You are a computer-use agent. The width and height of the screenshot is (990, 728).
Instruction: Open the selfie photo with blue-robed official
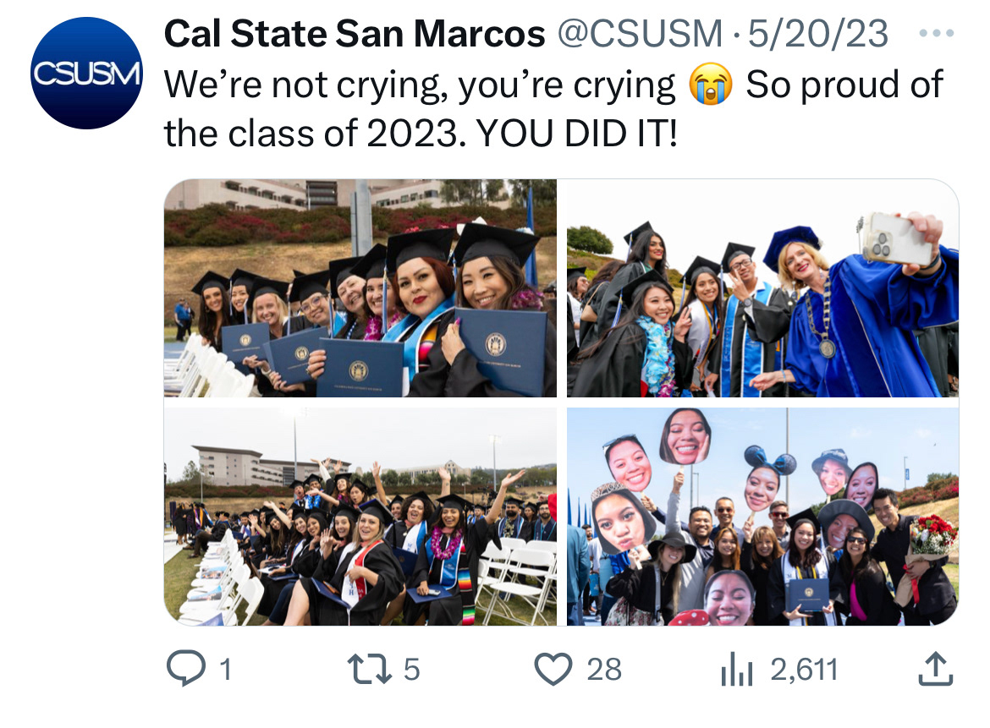click(x=762, y=288)
